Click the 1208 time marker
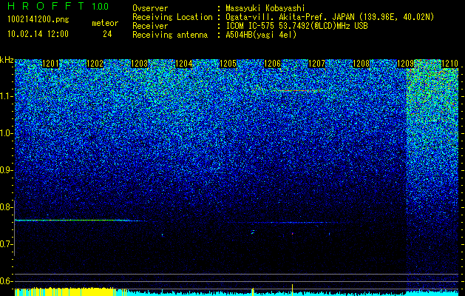This screenshot has height=296, width=465. point(361,64)
